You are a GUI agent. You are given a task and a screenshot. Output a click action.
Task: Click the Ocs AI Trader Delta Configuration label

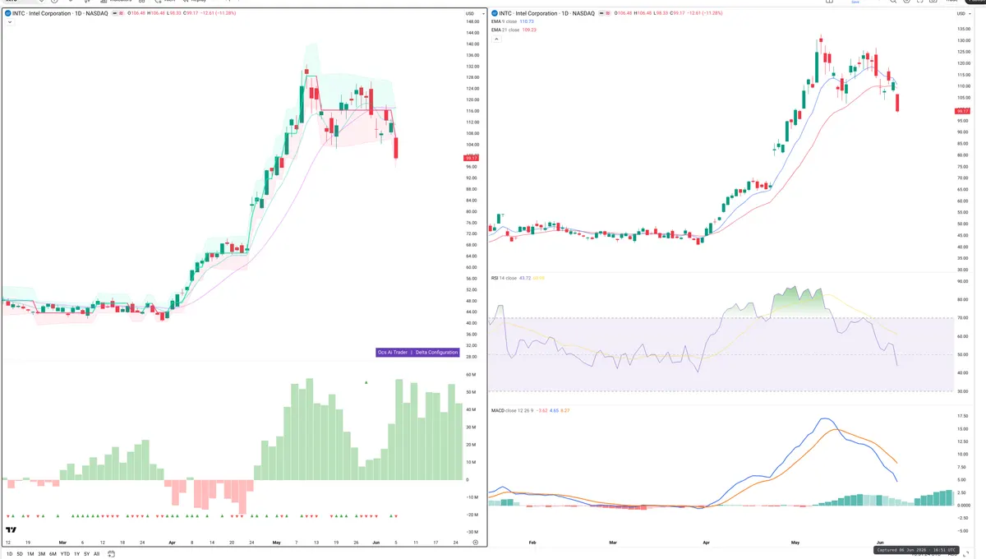[x=417, y=352]
